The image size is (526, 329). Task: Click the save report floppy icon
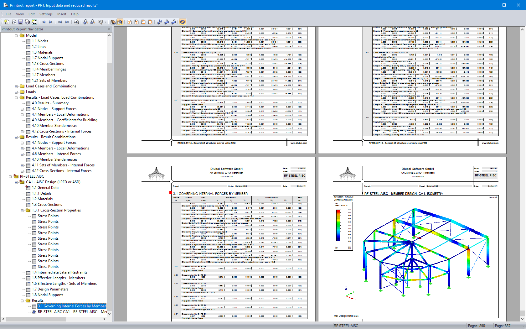coord(21,22)
